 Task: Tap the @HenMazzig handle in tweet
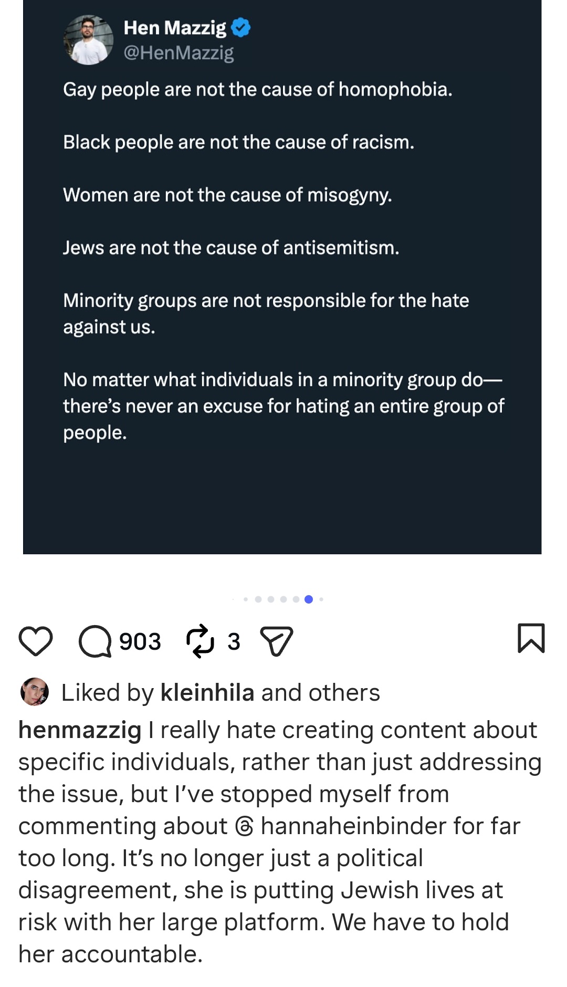point(178,53)
